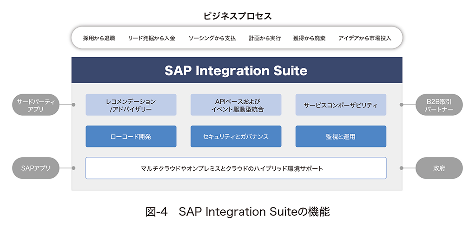Screen dimensions: 476x226
Task: Click the 政府 pill
Action: pyautogui.click(x=439, y=168)
